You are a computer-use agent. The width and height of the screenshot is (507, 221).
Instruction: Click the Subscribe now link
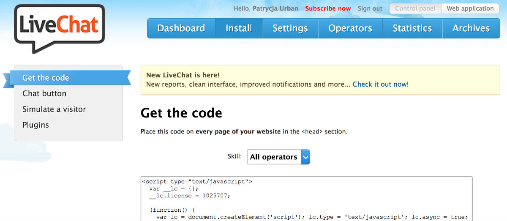pyautogui.click(x=328, y=8)
